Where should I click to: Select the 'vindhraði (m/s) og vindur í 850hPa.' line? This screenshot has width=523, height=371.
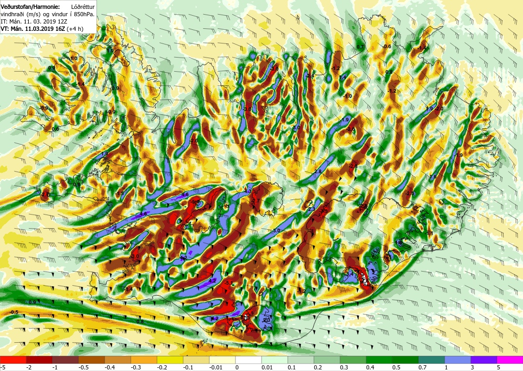(x=48, y=14)
